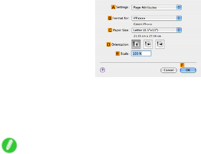Click the Cancel button
201x154 pixels.
[x=169, y=70]
